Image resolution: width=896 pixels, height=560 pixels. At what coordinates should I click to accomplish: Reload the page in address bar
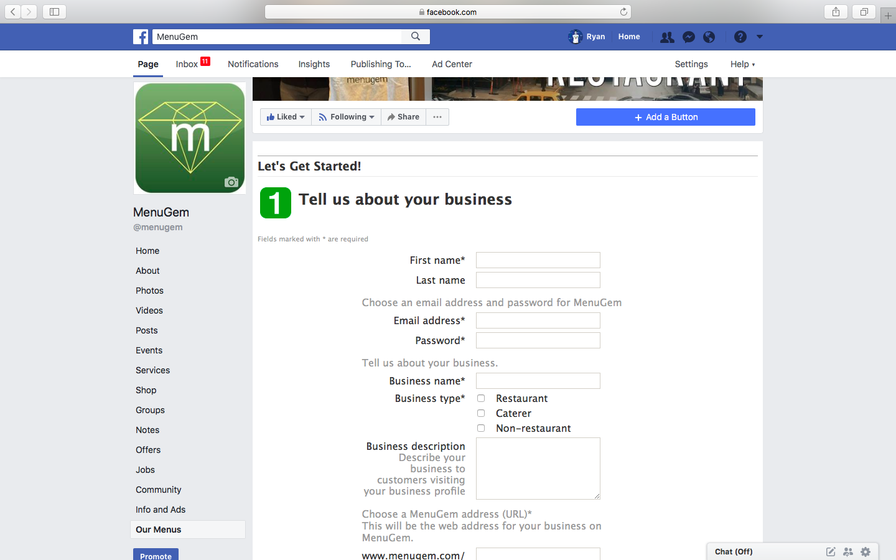[623, 12]
